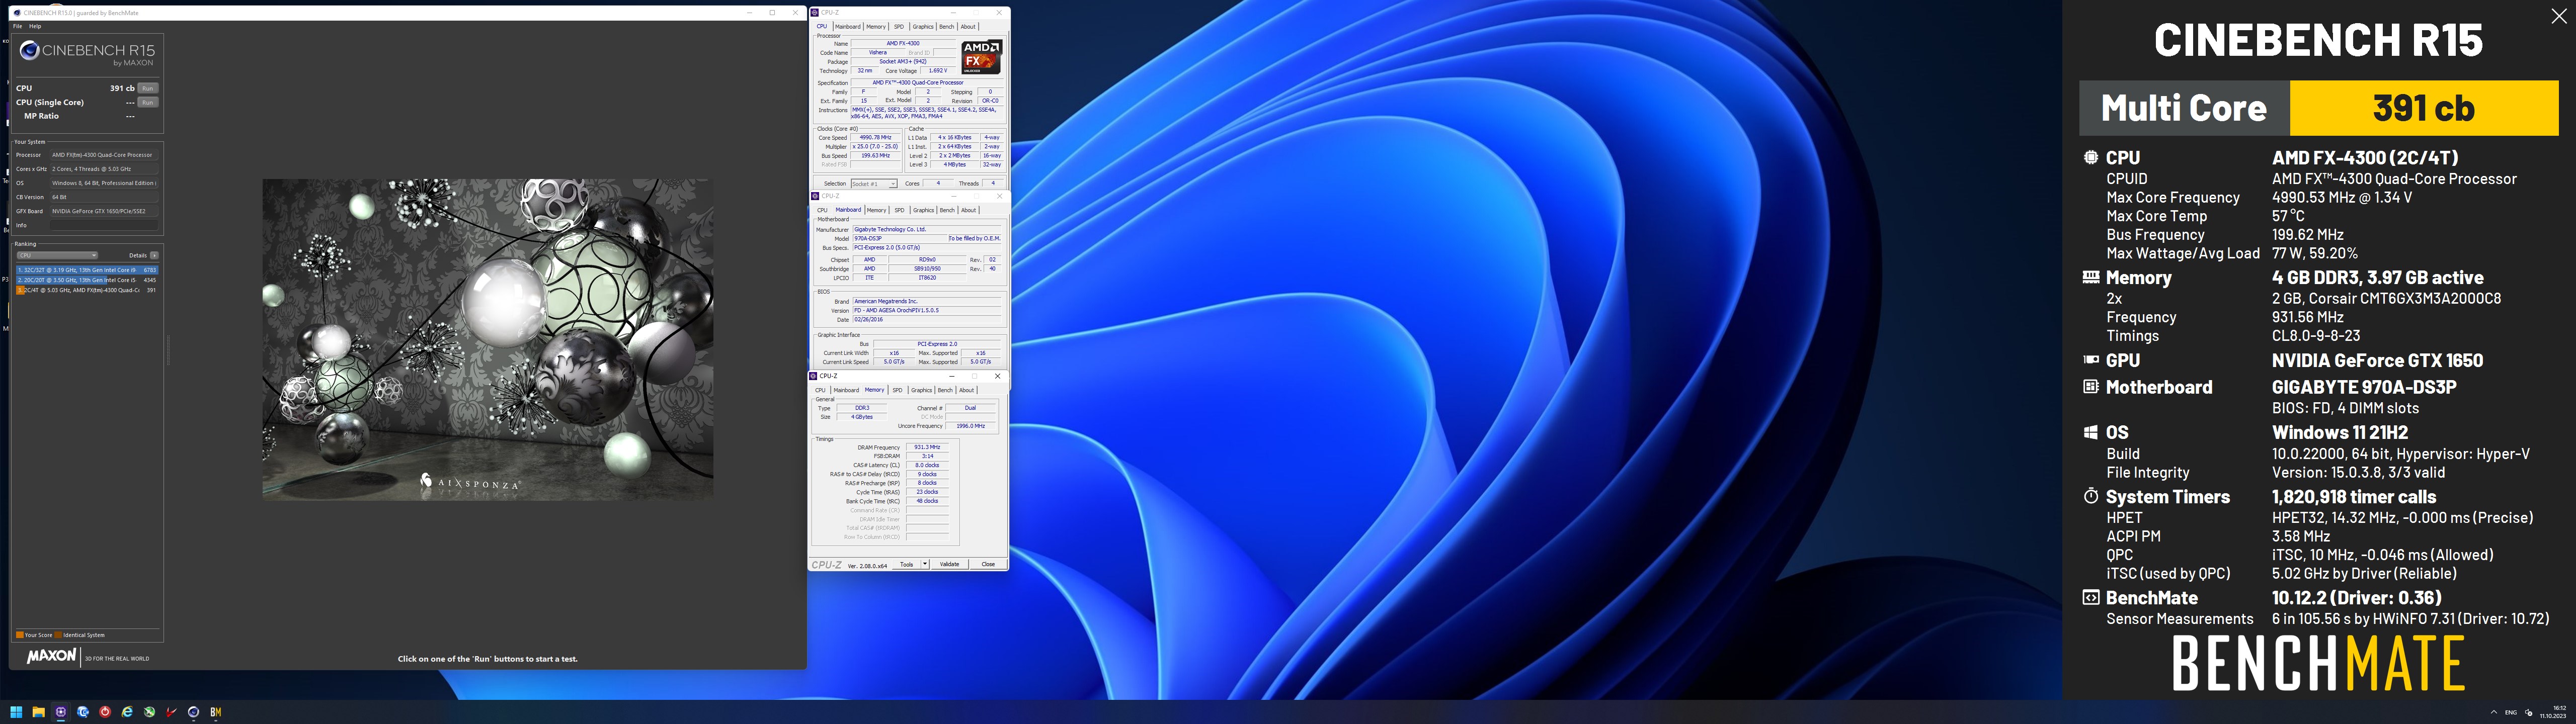Click the green orb taskbar icon
This screenshot has width=2576, height=724.
coord(149,712)
